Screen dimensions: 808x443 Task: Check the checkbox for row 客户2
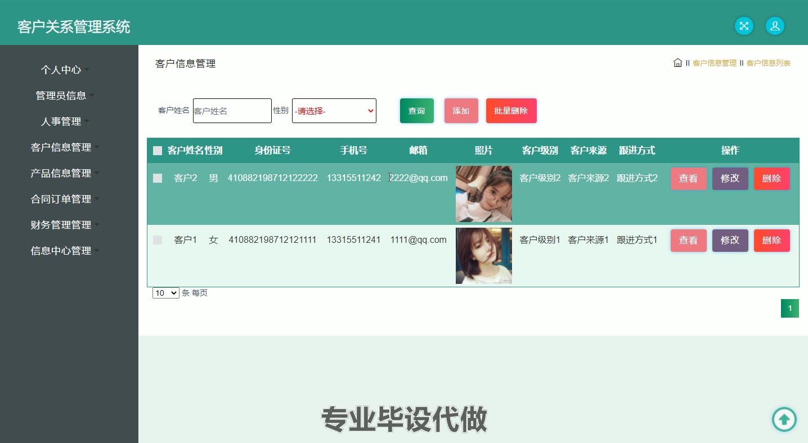pyautogui.click(x=158, y=178)
